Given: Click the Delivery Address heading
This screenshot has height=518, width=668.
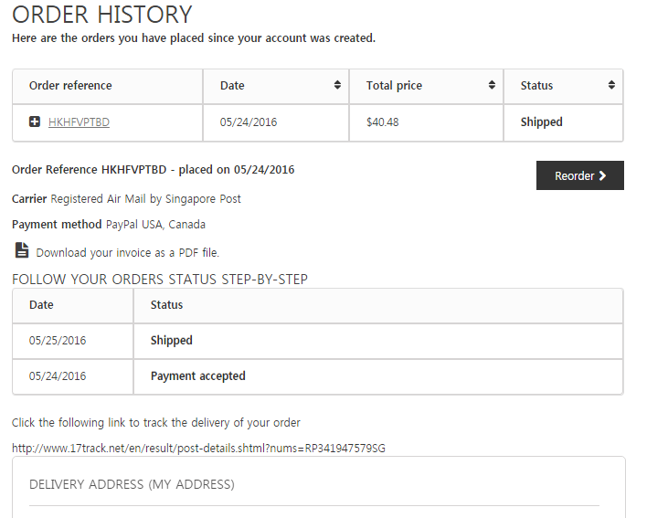Looking at the screenshot, I should click(132, 484).
